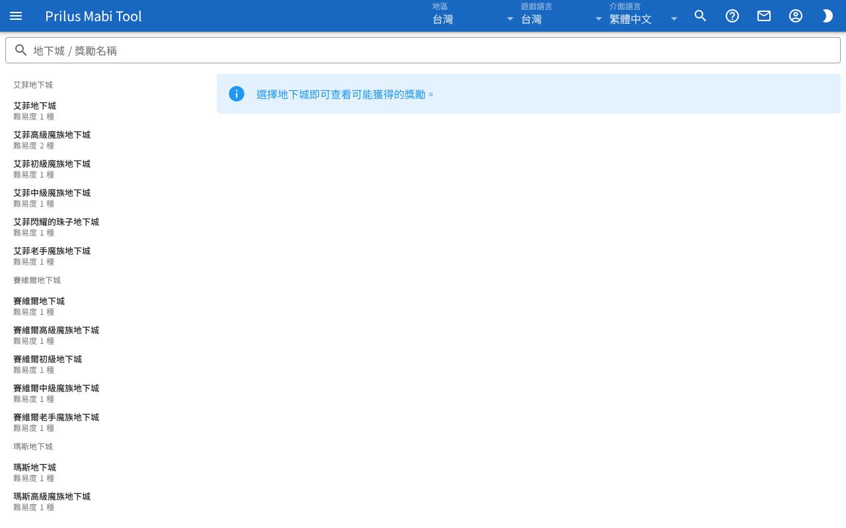Click the search magnifier icon in header
The height and width of the screenshot is (528, 846).
(701, 16)
